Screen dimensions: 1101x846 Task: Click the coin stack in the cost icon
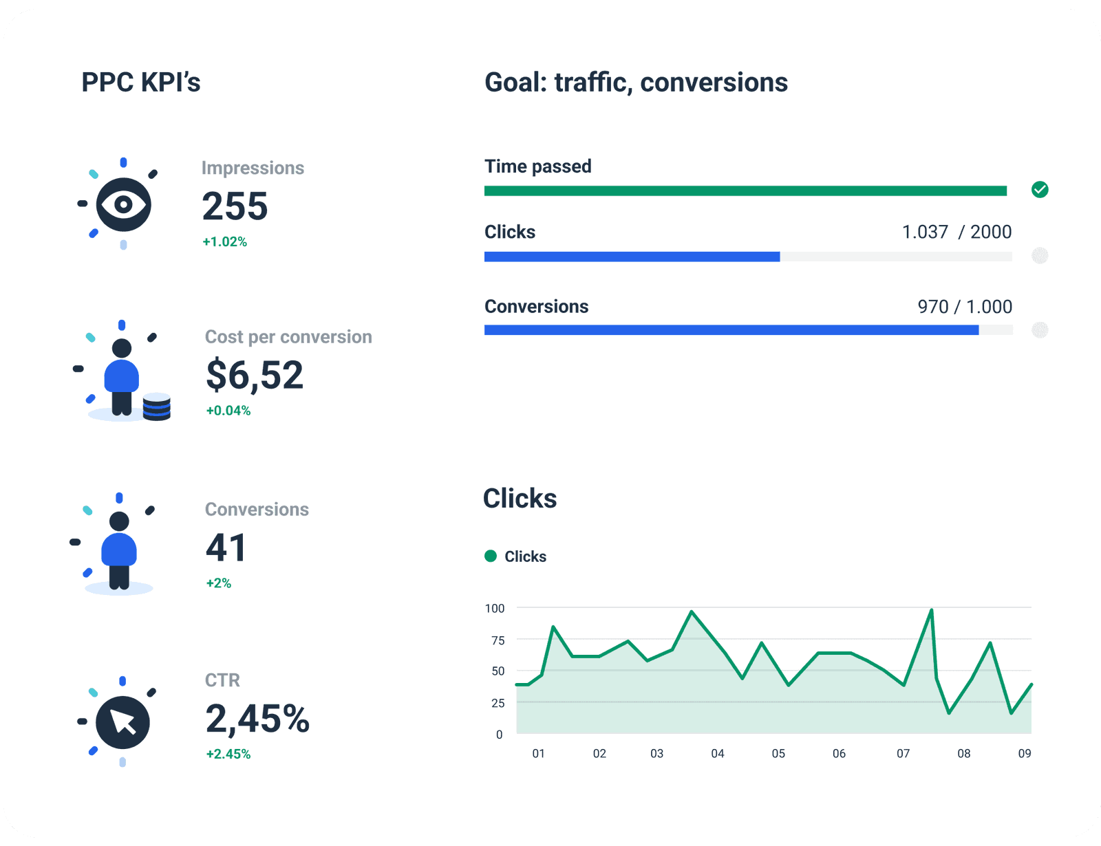click(158, 408)
